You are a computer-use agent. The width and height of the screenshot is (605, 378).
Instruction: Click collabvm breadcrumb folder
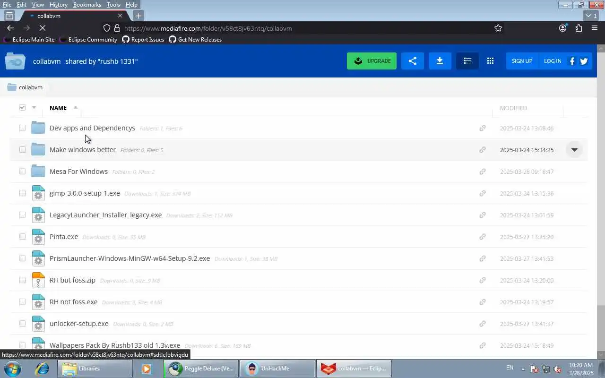tap(26, 87)
